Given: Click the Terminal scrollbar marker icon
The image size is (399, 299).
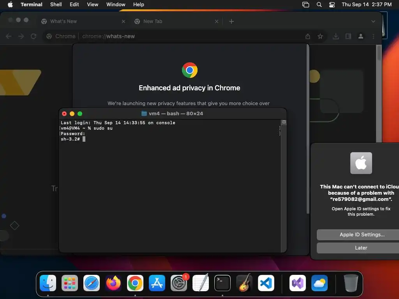Looking at the screenshot, I should tap(284, 122).
